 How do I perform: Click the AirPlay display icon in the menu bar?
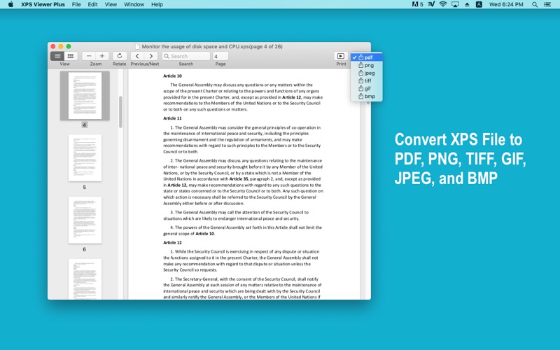pyautogui.click(x=455, y=4)
